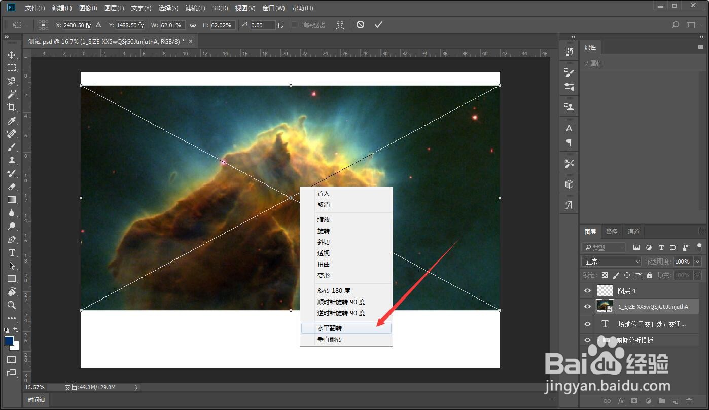The height and width of the screenshot is (410, 709).
Task: Open the layer filter 类型 dropdown
Action: (x=605, y=248)
